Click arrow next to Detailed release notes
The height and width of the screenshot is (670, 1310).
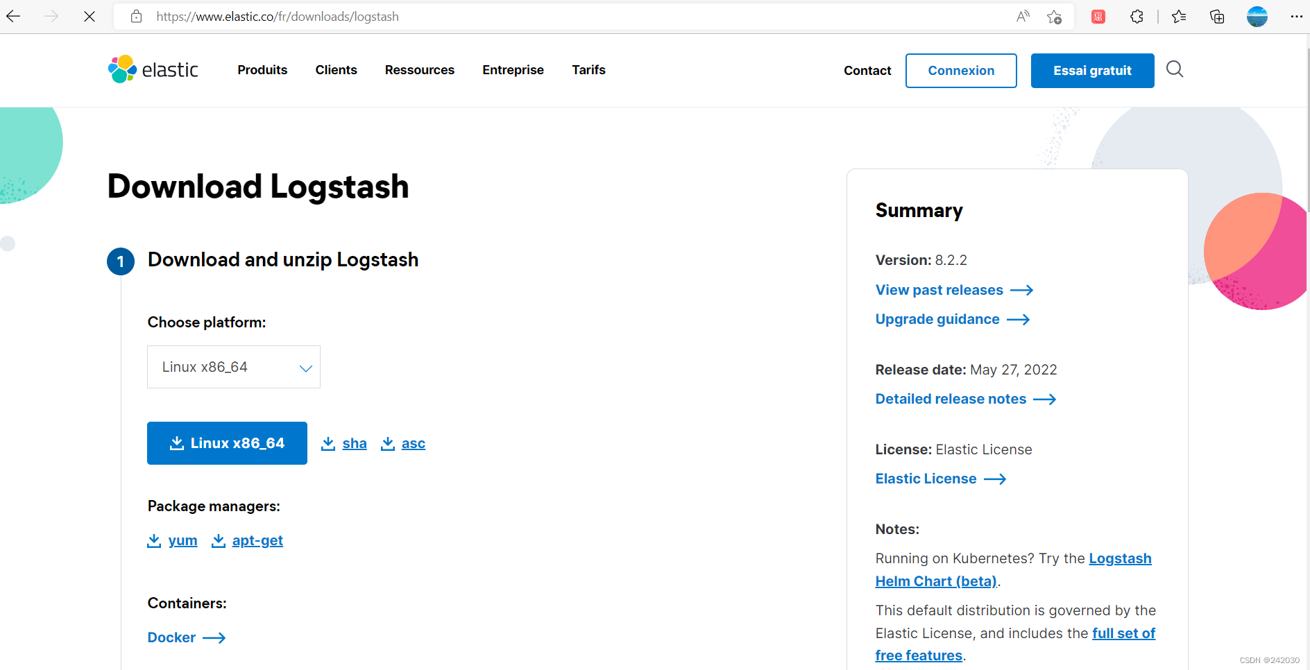click(x=1045, y=399)
